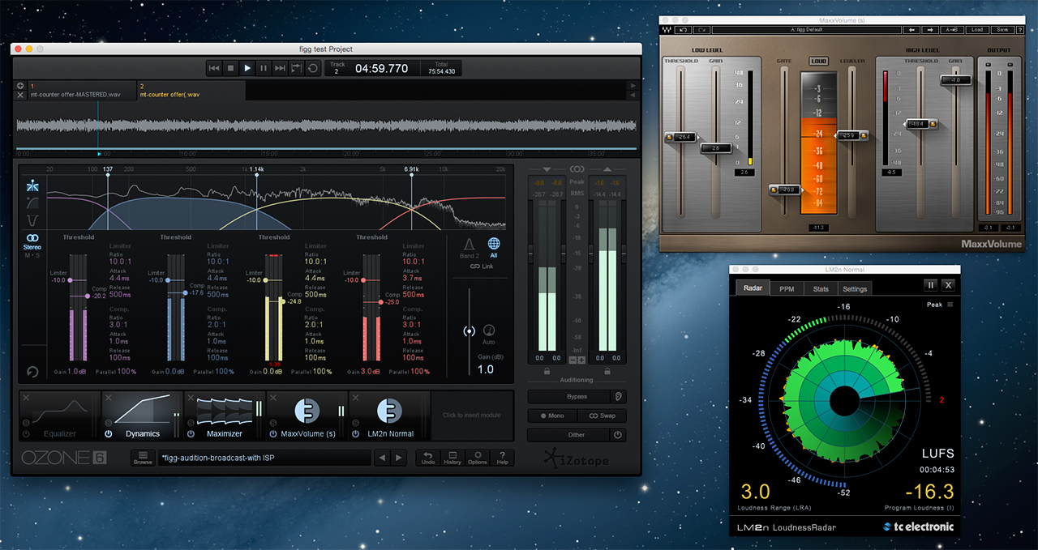Copy A to B in MaxxVolume
Image resolution: width=1038 pixels, height=550 pixels.
[952, 29]
